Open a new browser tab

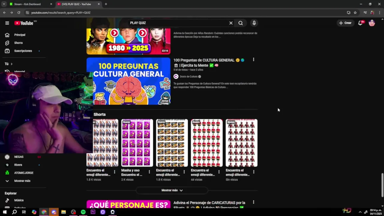[x=106, y=4]
